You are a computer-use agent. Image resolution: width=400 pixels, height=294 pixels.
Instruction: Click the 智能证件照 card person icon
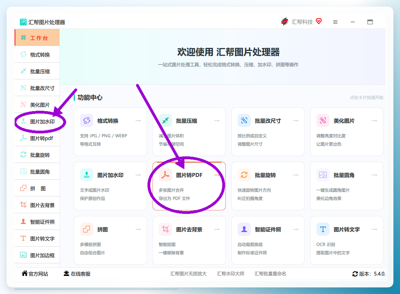point(244,229)
